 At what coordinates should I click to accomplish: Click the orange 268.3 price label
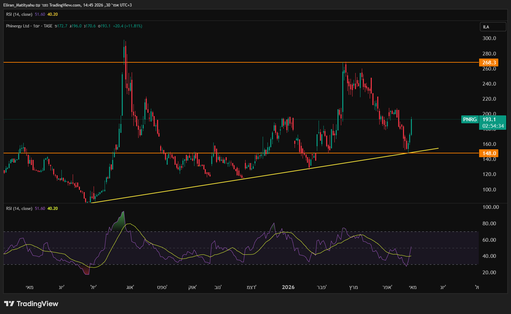pyautogui.click(x=489, y=62)
